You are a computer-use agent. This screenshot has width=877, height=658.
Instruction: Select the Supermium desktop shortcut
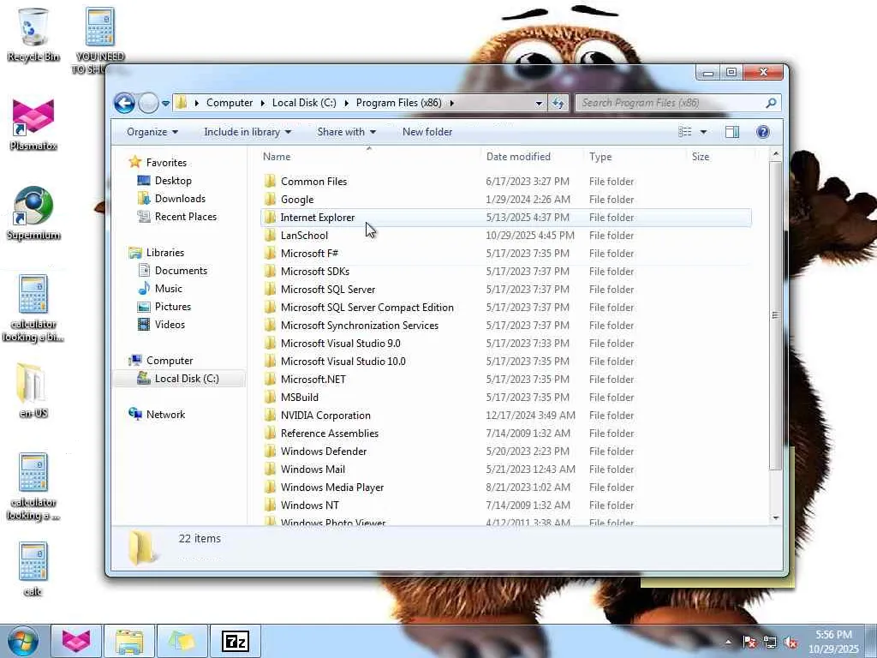tap(33, 213)
